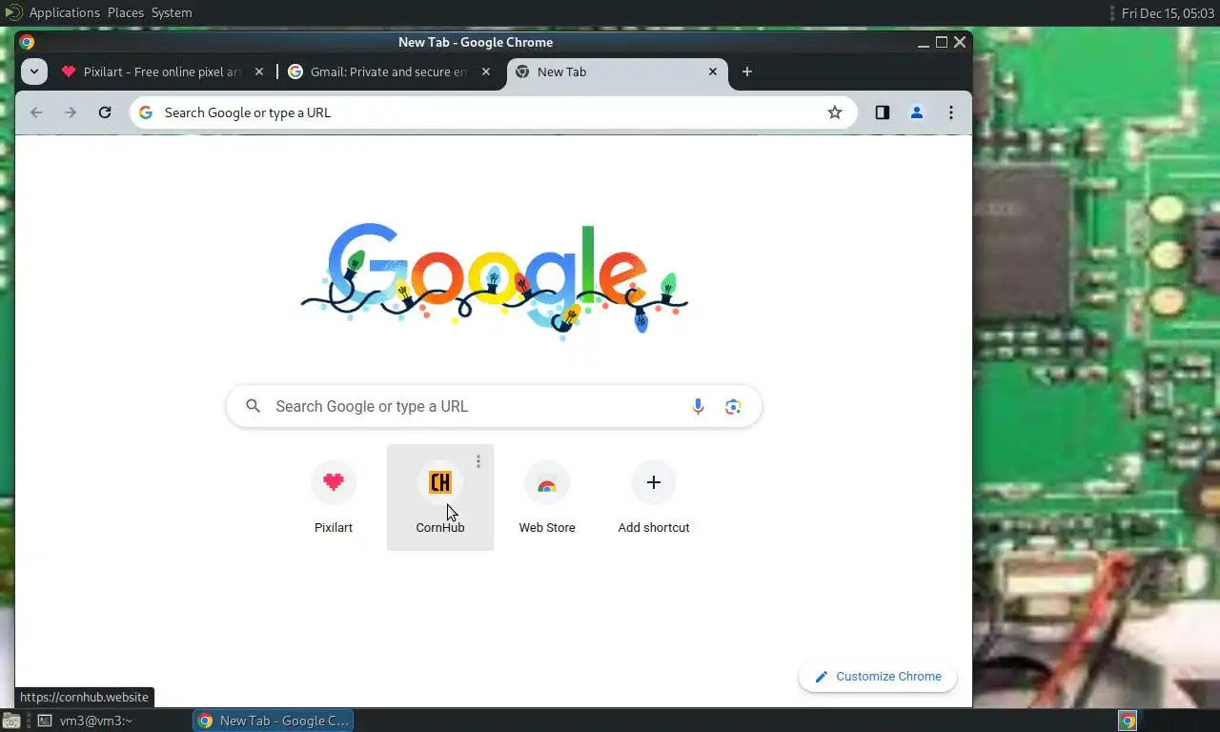Viewport: 1220px width, 732px height.
Task: Bookmark this tab with the star icon
Action: [x=835, y=112]
